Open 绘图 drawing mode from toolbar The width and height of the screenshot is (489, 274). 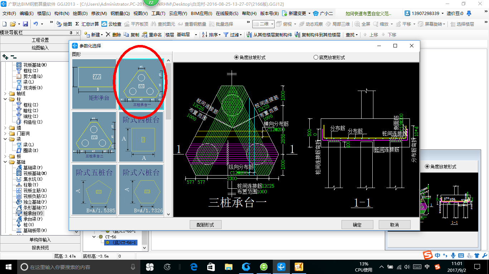pos(64,24)
